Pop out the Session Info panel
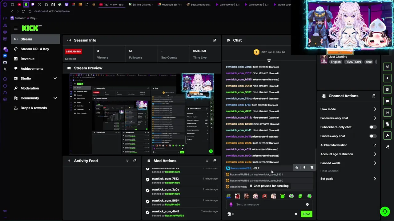 click(214, 40)
